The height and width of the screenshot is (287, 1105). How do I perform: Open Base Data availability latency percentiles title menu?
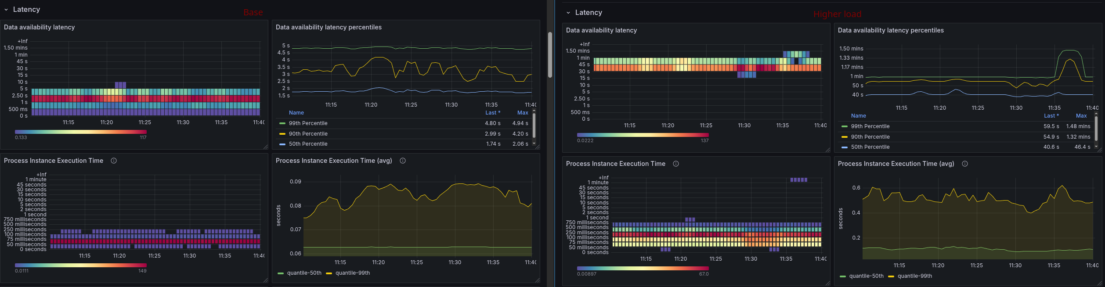(x=329, y=27)
